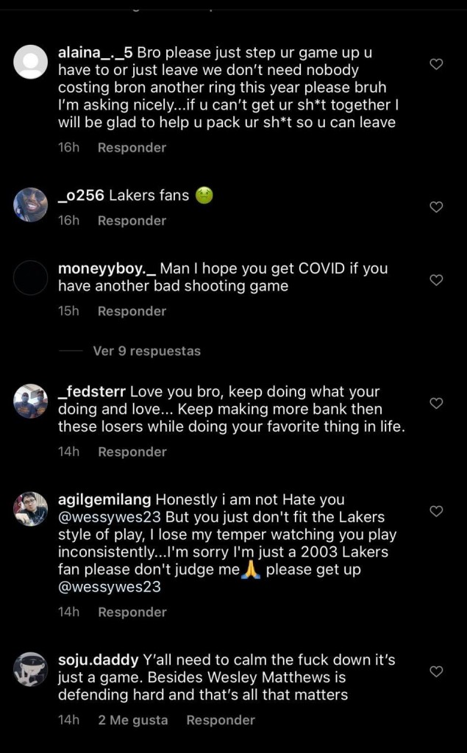Tap heart icon on soju.daddy's comment
467x753 pixels.
(436, 671)
